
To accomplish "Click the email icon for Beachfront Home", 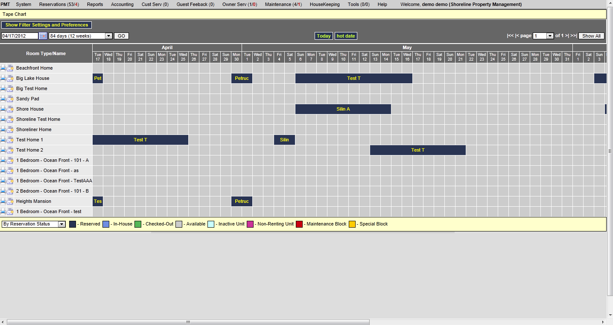I will click(x=10, y=68).
